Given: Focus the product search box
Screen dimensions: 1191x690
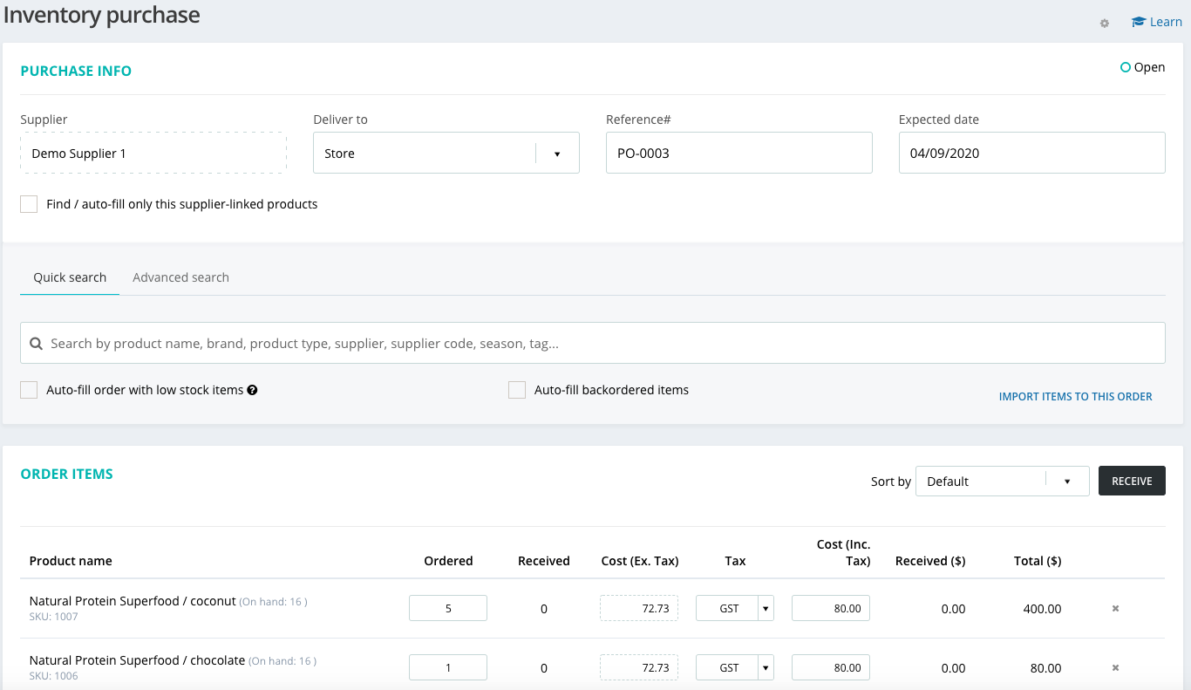Looking at the screenshot, I should pos(593,344).
